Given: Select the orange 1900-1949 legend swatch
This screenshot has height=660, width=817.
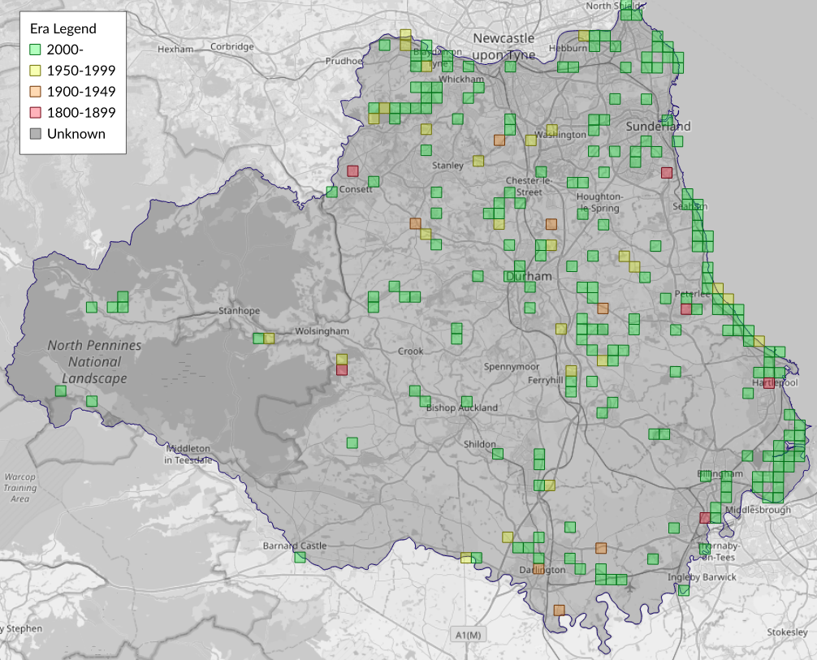Looking at the screenshot, I should point(35,92).
